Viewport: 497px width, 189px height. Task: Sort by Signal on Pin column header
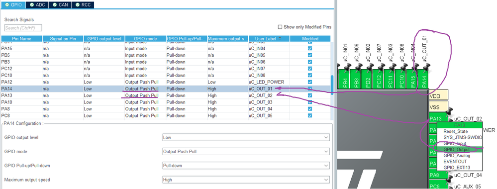pyautogui.click(x=63, y=39)
